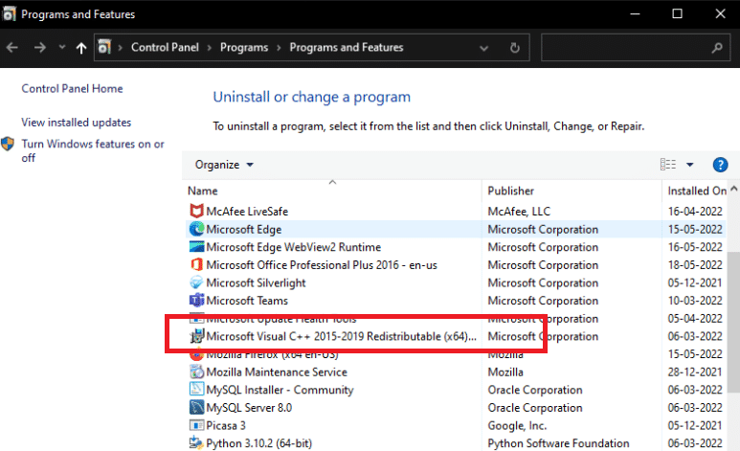Click the vertical scrollbar thumb
Screen dimensions: 740x451
pyautogui.click(x=734, y=322)
